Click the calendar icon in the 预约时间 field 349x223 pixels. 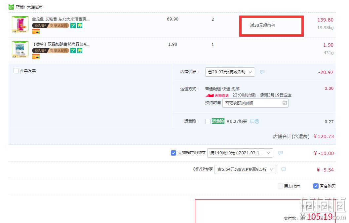point(285,103)
